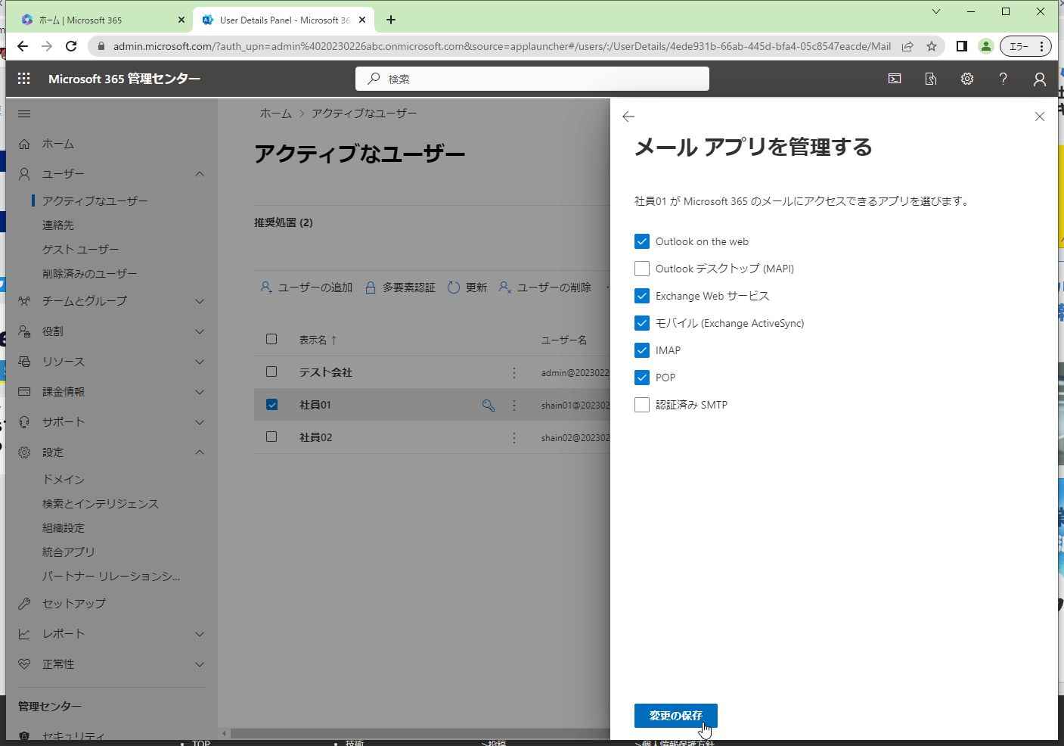Viewport: 1064px width, 746px height.
Task: Uncheck モバイル (Exchange ActiveSync)
Action: click(642, 323)
